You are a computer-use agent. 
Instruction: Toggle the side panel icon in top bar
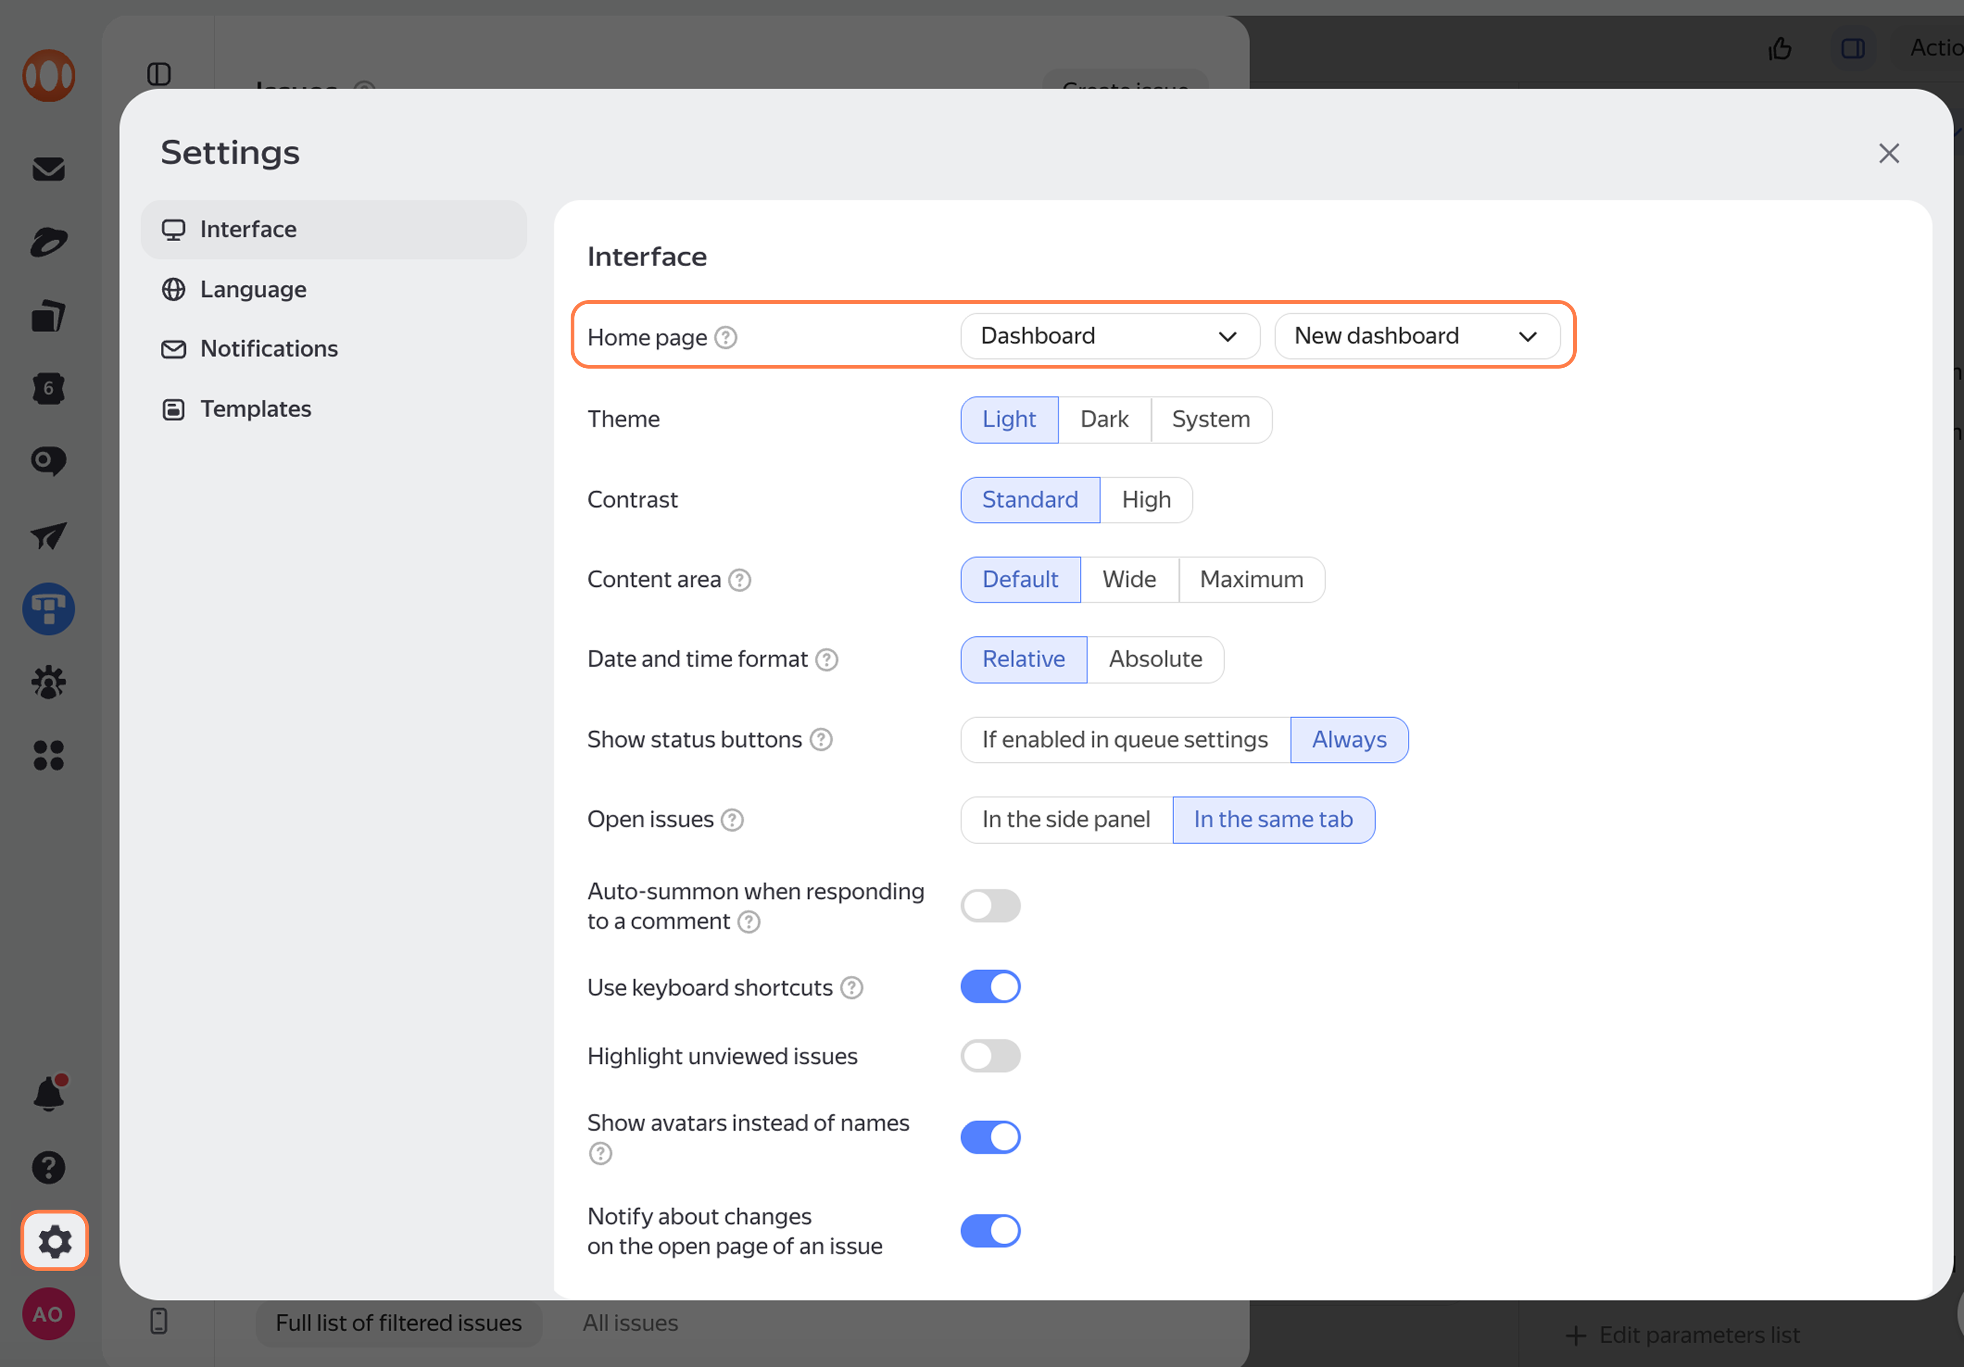(1854, 49)
